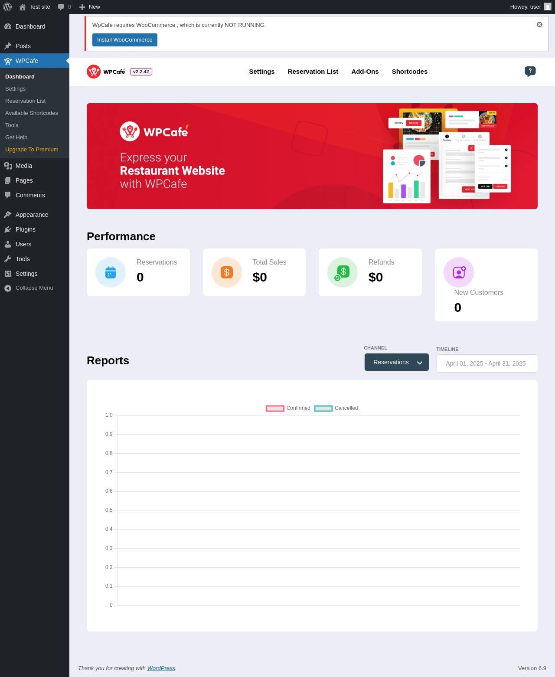Click the Total Sales dollar icon
Screen dimensions: 555x677
click(x=227, y=272)
